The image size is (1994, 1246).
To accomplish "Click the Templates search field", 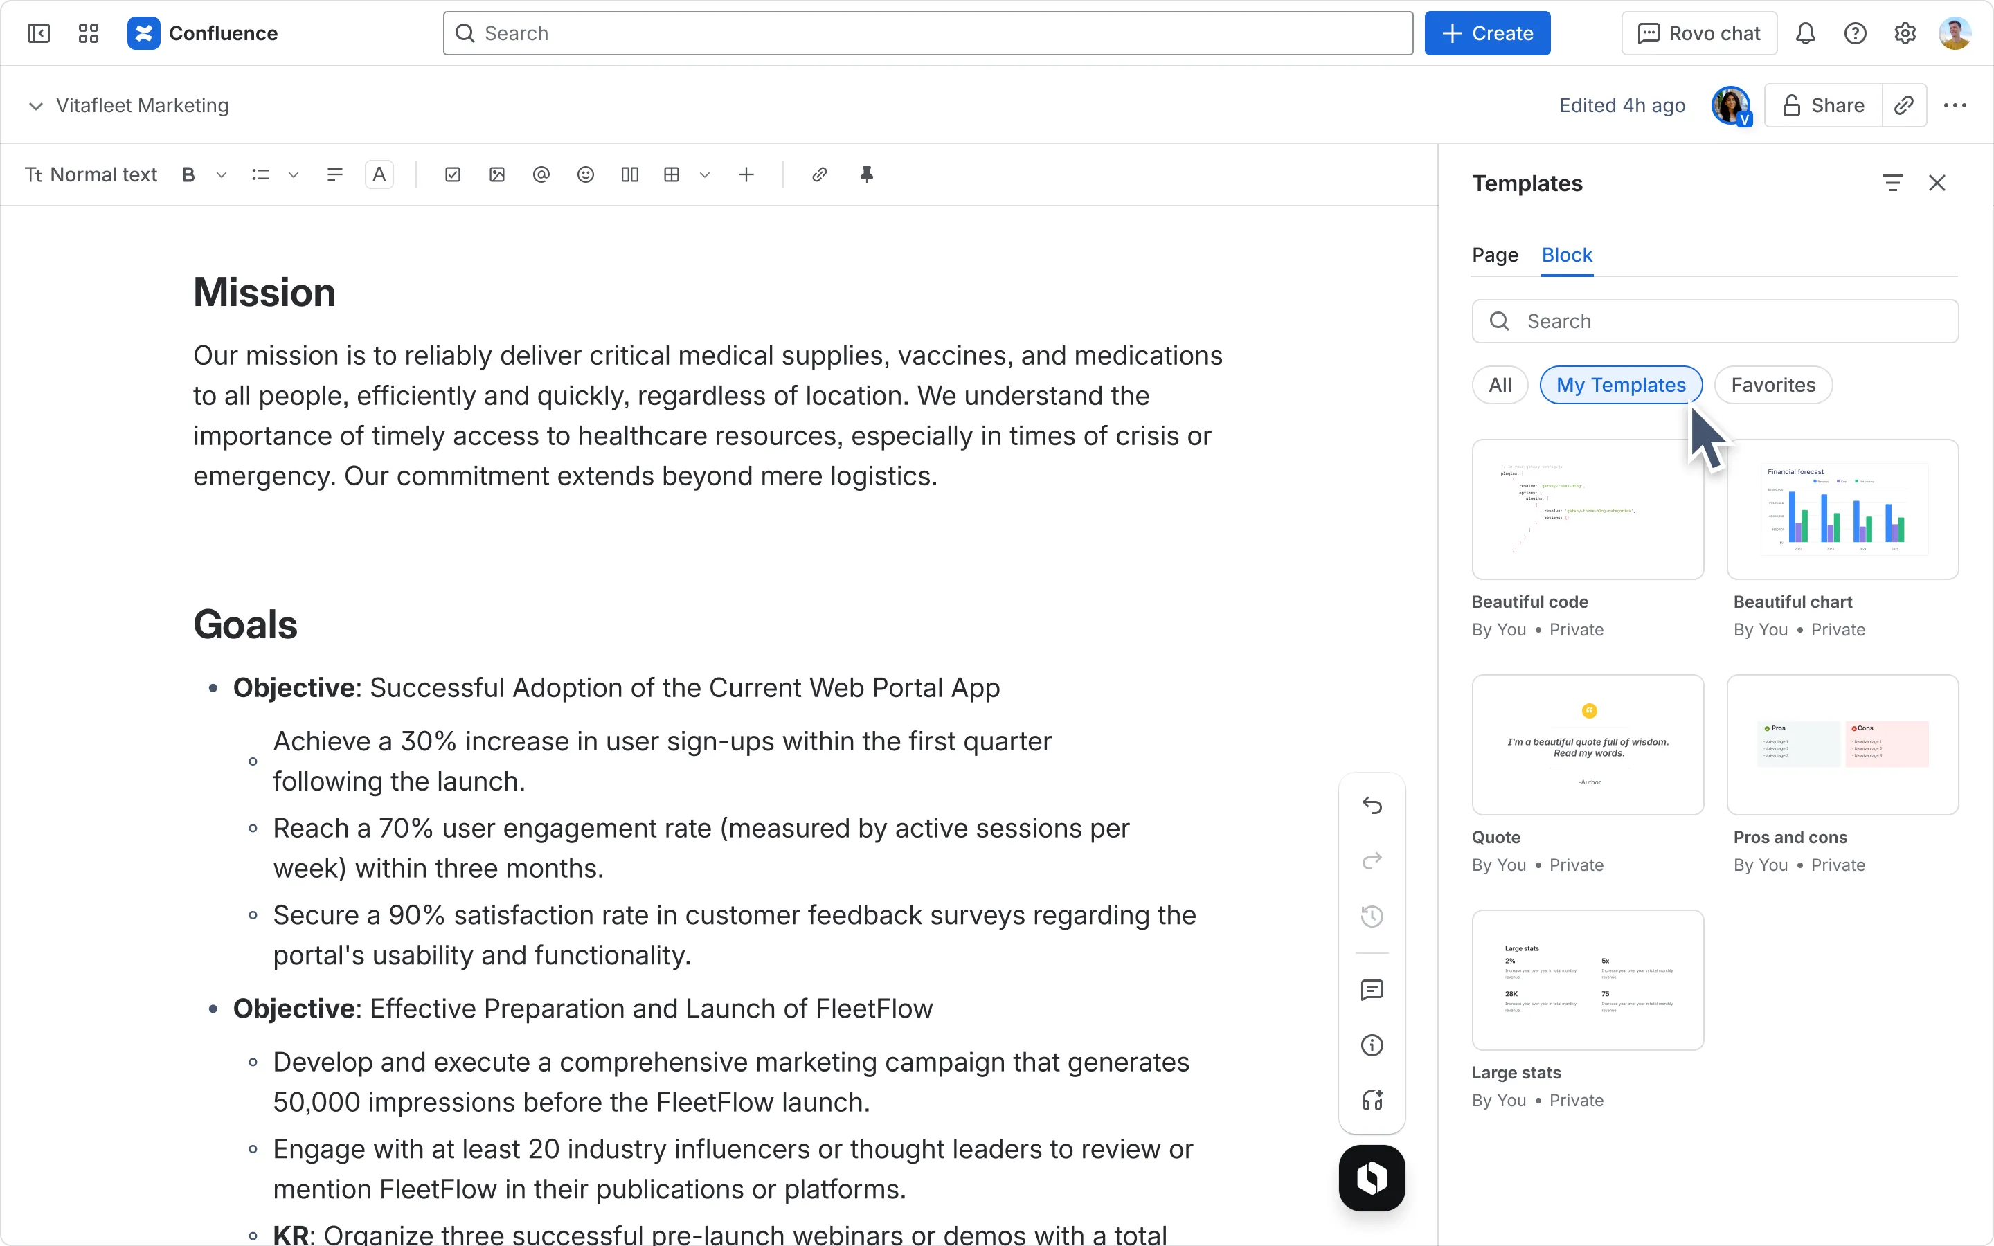I will click(1715, 321).
